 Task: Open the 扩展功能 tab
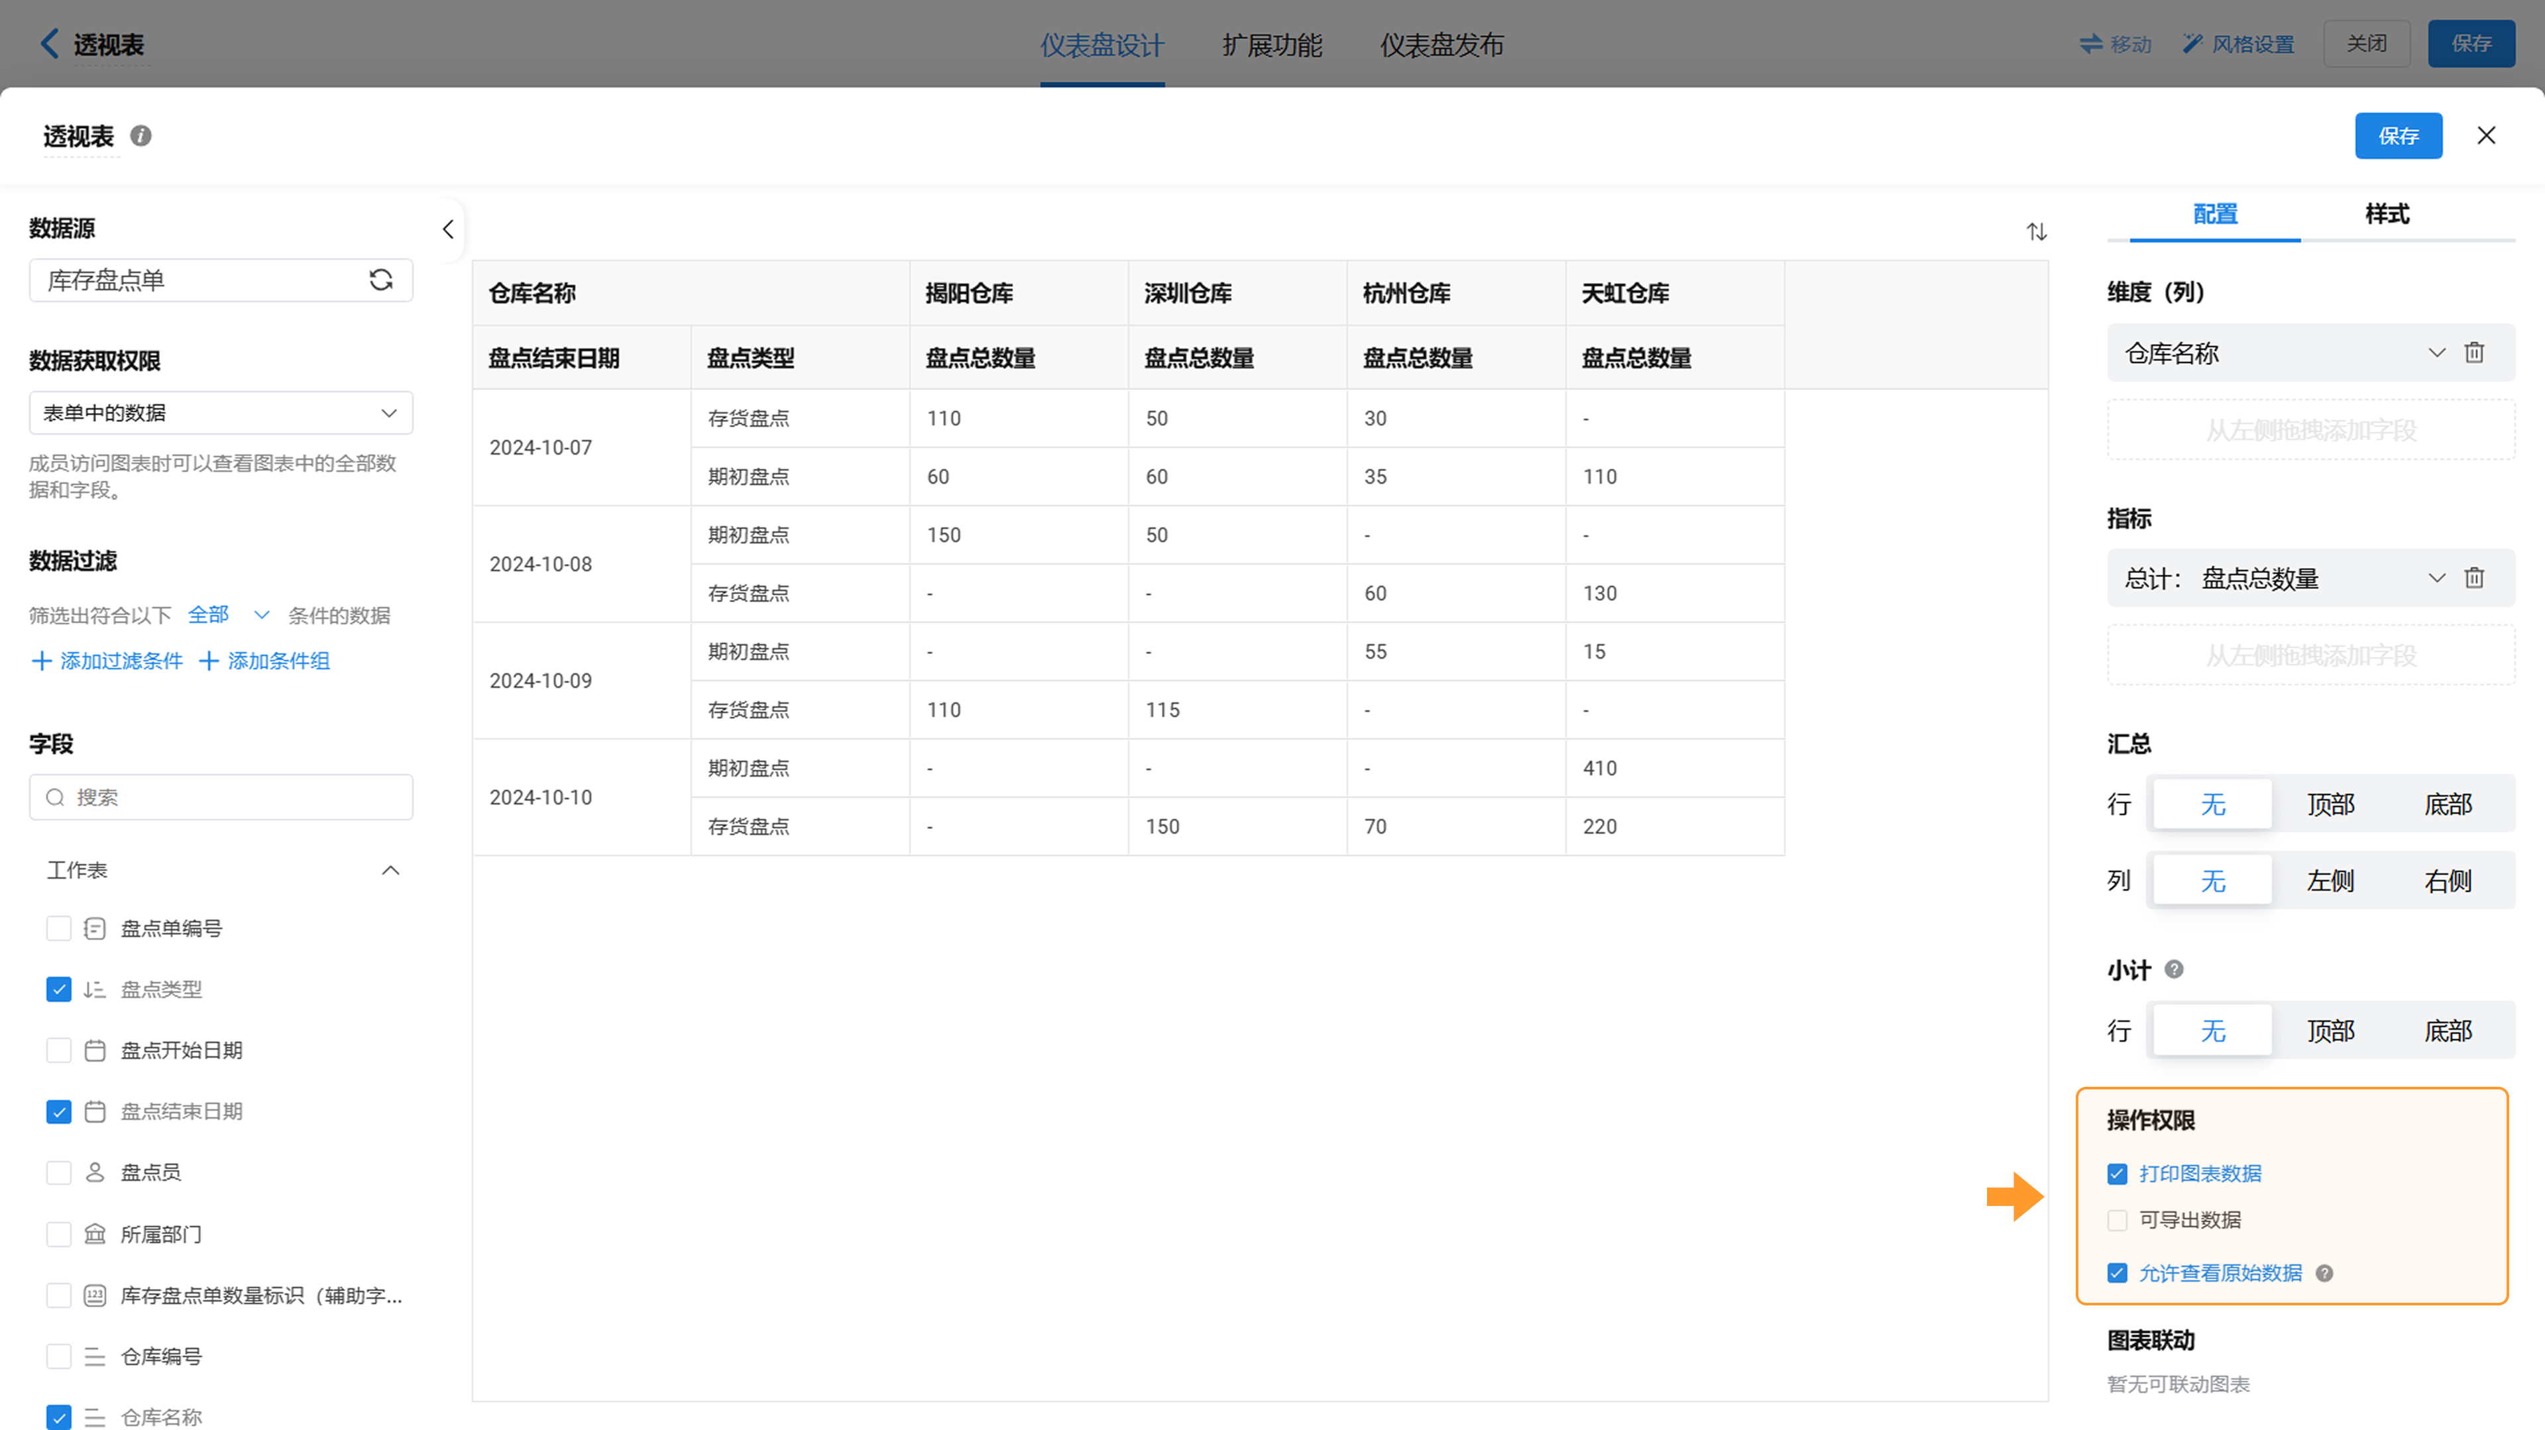point(1272,44)
